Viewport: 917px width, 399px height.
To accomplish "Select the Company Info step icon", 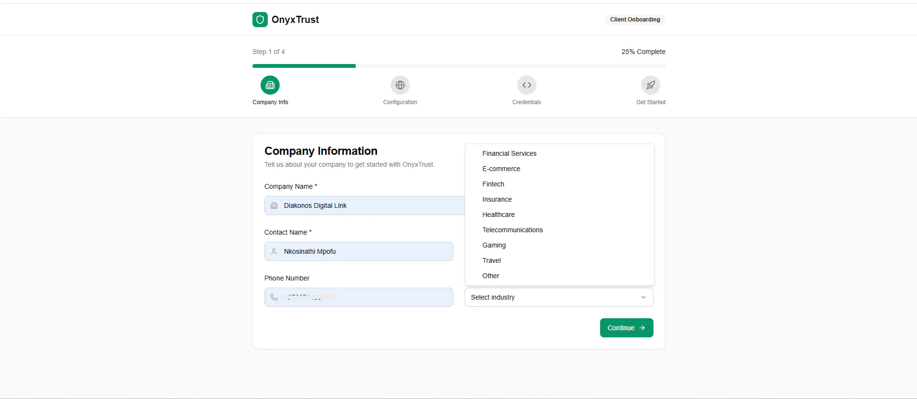I will [270, 85].
